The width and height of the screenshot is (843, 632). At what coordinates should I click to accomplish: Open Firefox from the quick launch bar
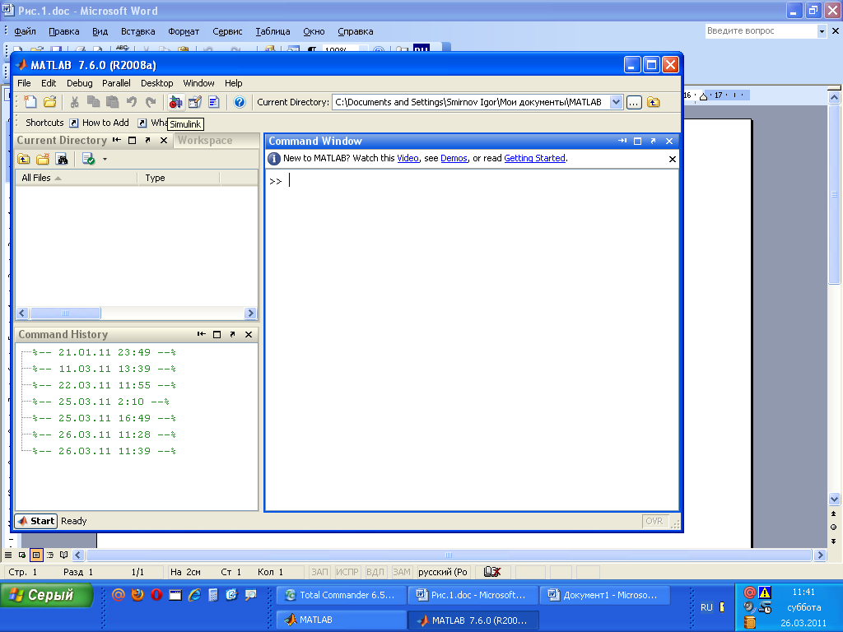(x=137, y=594)
